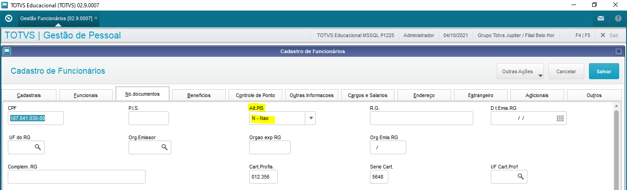The image size is (627, 190).
Task: Switch to the Beneficios tab
Action: tap(199, 95)
